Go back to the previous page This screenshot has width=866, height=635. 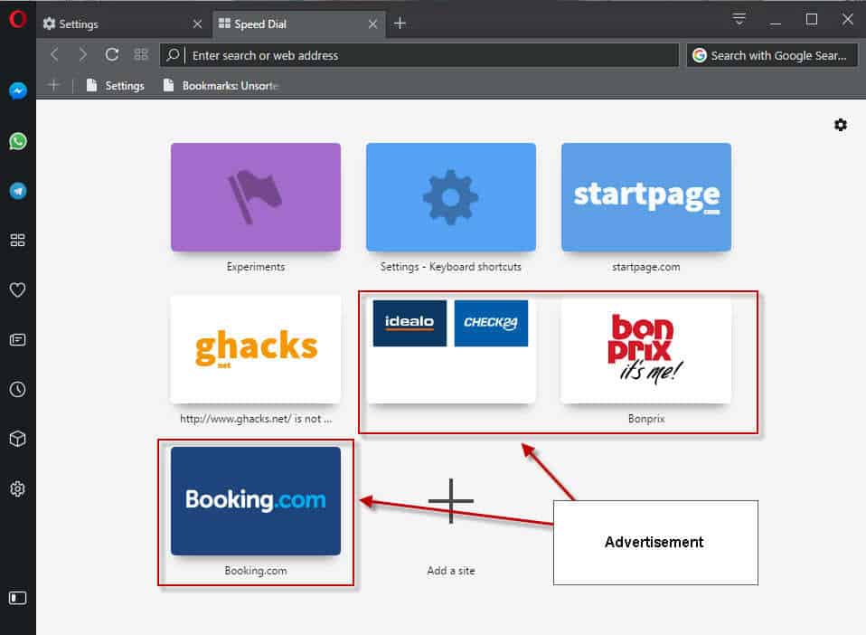click(54, 54)
